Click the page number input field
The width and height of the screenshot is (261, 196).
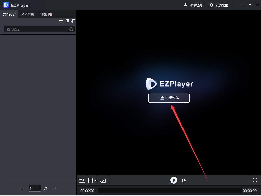(34, 188)
